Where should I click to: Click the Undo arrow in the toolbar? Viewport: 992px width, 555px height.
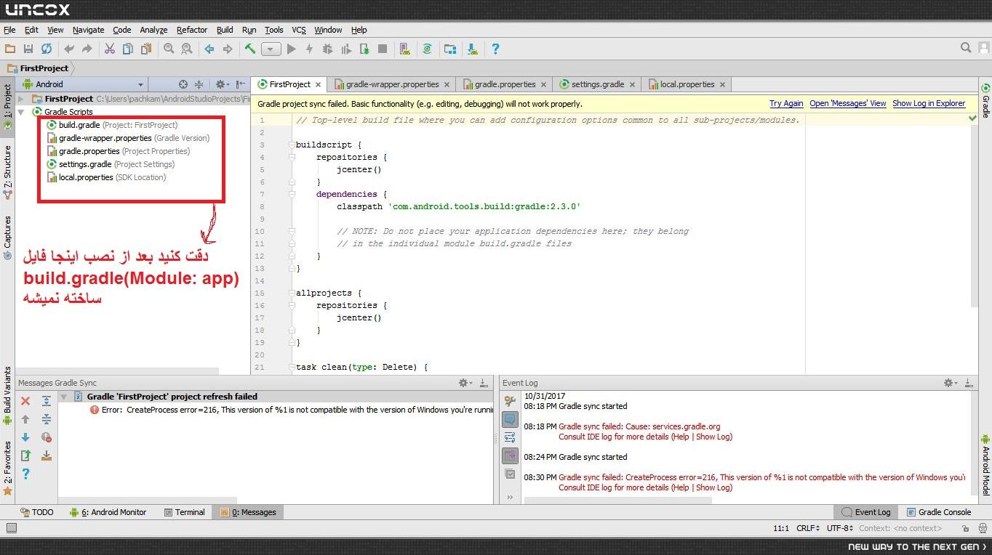pos(69,49)
